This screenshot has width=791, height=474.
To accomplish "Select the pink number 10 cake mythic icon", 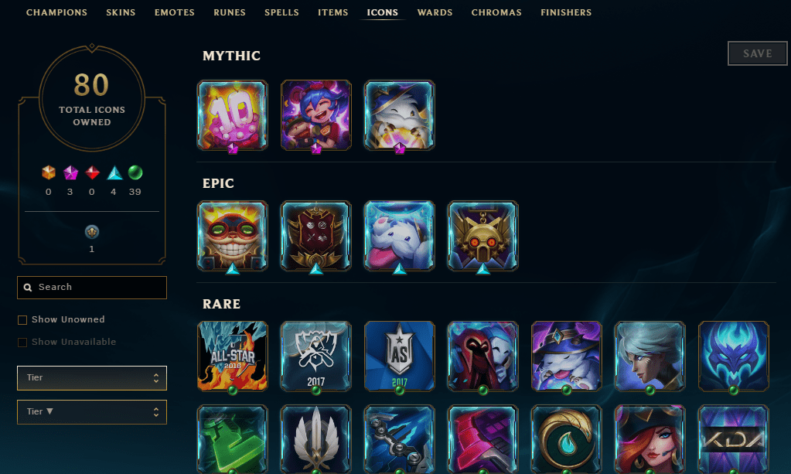I will [232, 115].
